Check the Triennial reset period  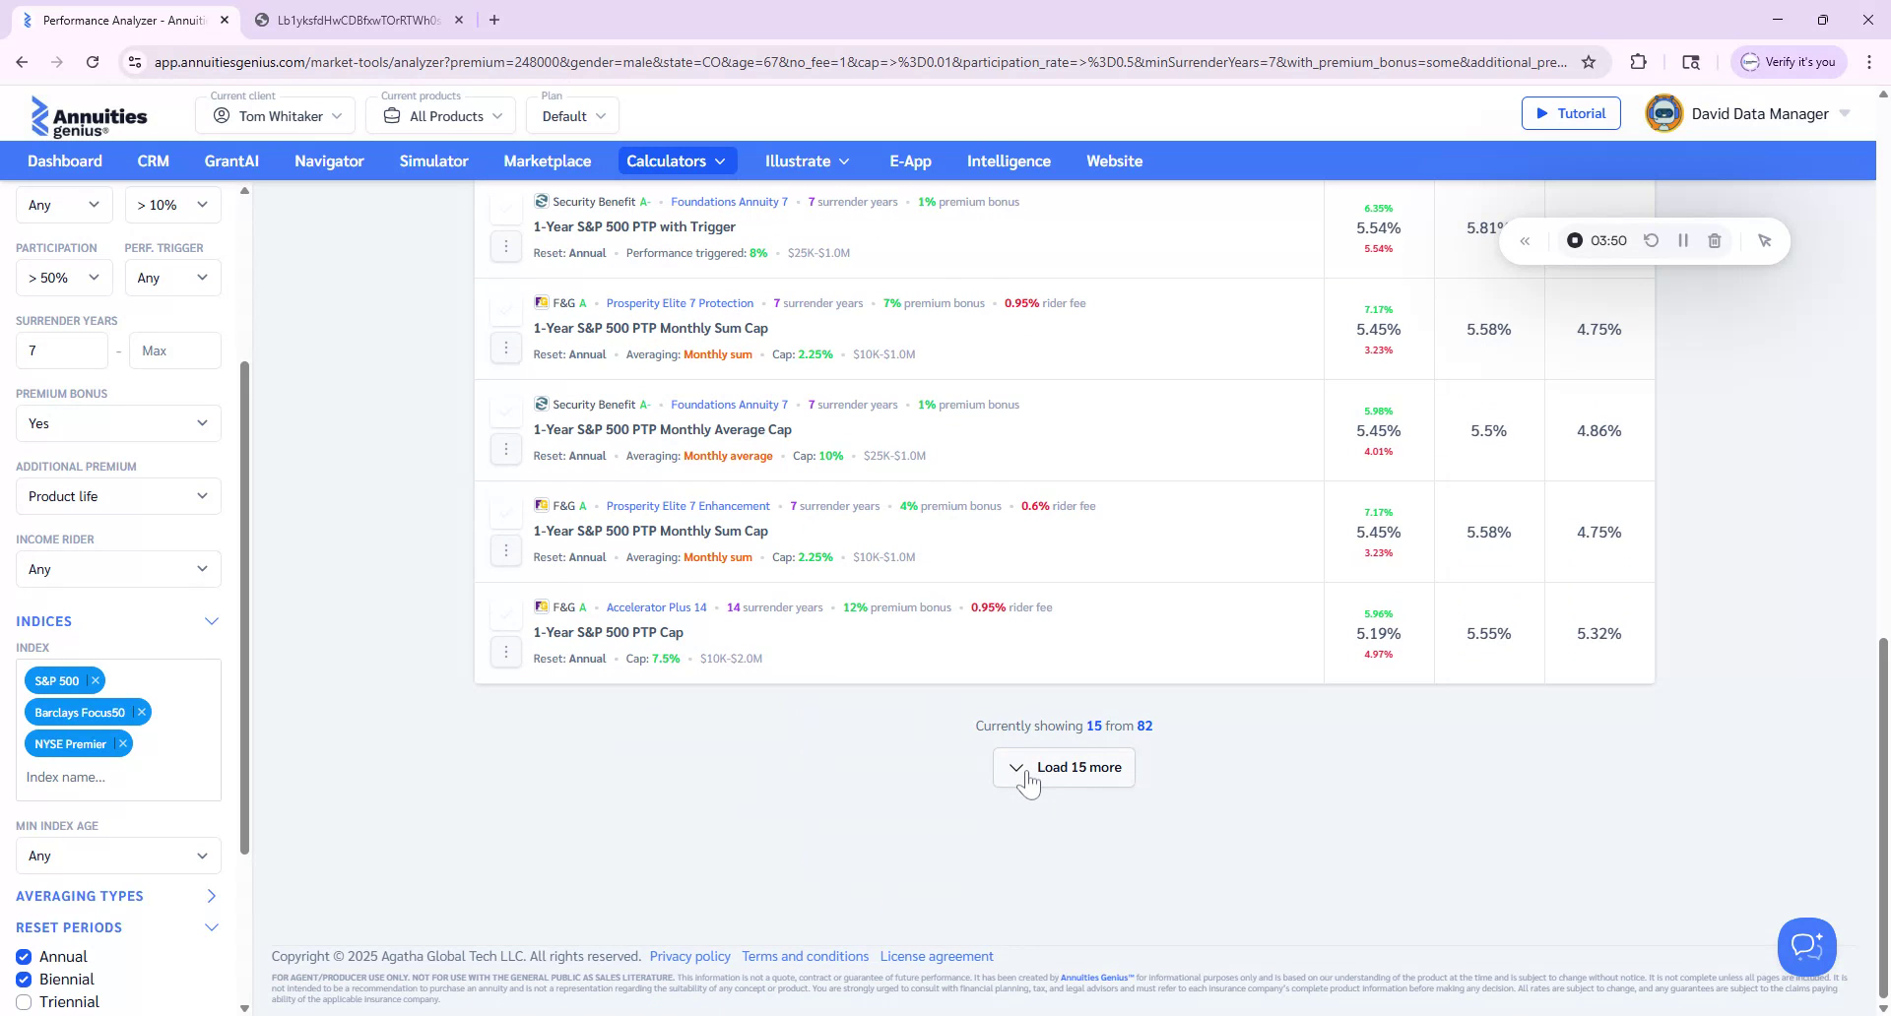[23, 1001]
